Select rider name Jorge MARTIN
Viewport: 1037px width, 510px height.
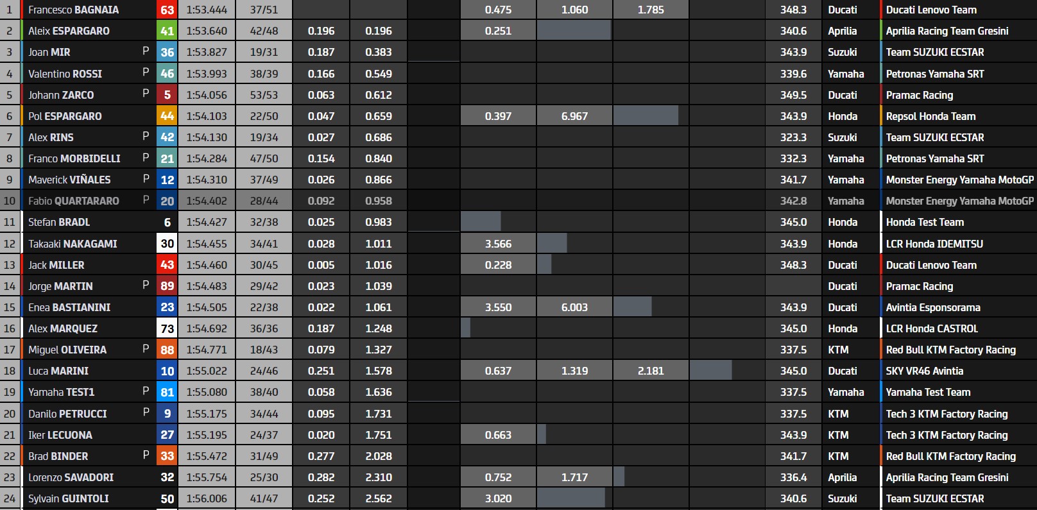tap(60, 286)
